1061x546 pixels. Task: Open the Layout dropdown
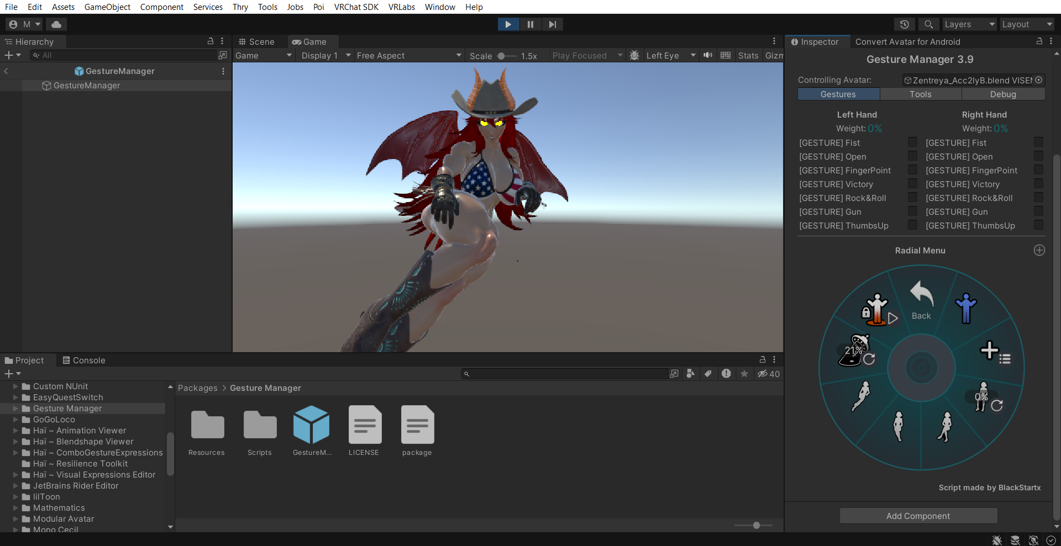[1027, 24]
